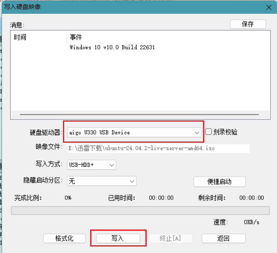277x253 pixels.
Task: Click the 映像文件 path field
Action: [x=158, y=148]
